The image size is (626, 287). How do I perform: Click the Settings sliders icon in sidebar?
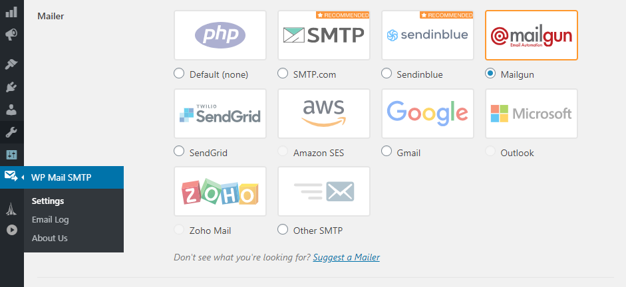pos(11,155)
